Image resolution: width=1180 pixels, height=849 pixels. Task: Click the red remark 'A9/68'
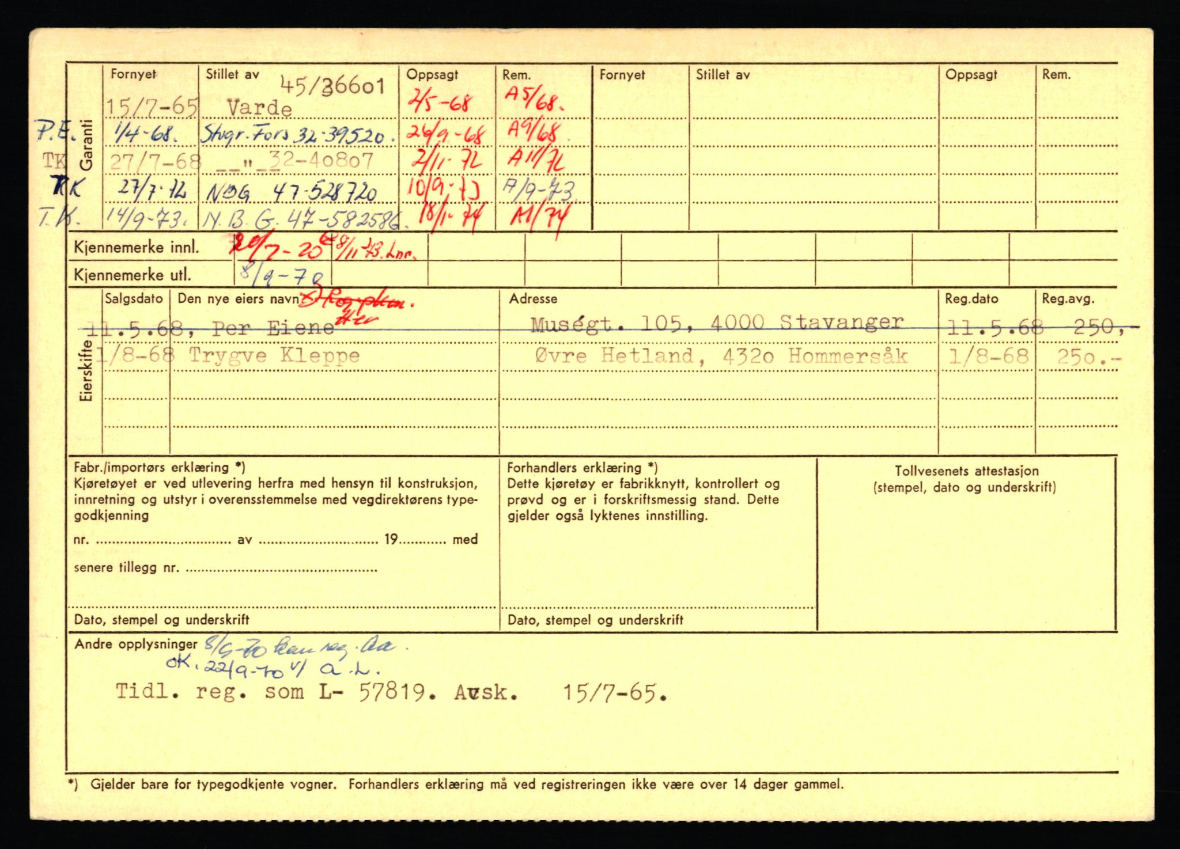pyautogui.click(x=532, y=132)
